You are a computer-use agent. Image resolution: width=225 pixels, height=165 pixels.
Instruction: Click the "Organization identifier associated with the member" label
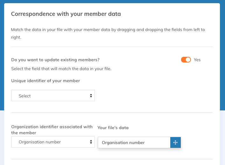[52, 129]
